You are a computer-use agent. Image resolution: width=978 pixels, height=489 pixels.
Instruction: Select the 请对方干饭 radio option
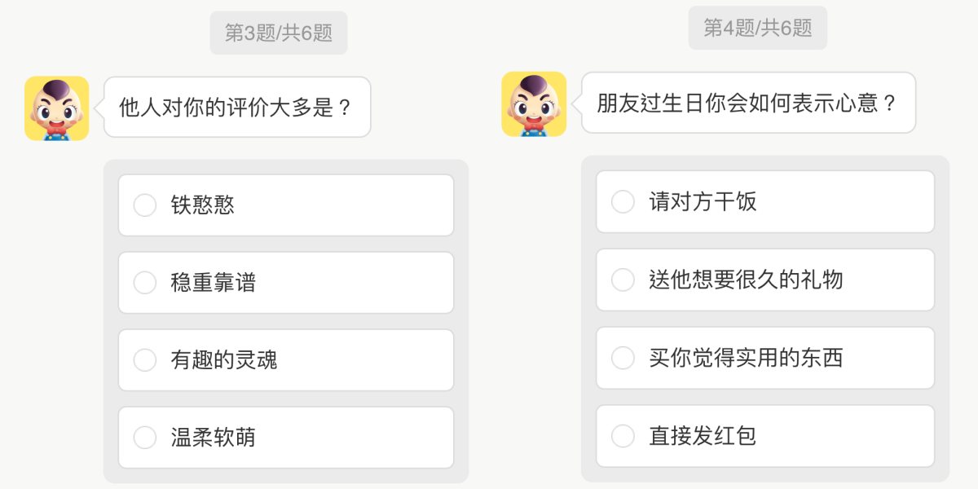pyautogui.click(x=623, y=201)
